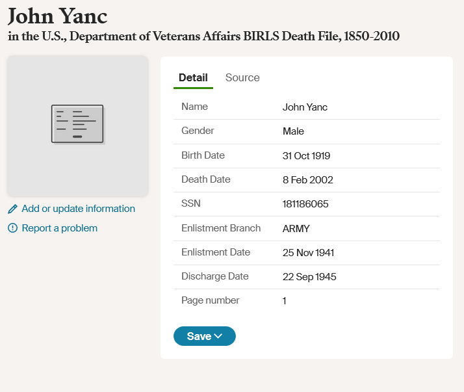
Task: Open the Report a problem link
Action: (x=60, y=228)
